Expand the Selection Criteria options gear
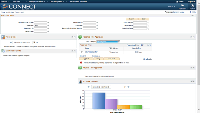This screenshot has height=113, width=200. [x=193, y=15]
